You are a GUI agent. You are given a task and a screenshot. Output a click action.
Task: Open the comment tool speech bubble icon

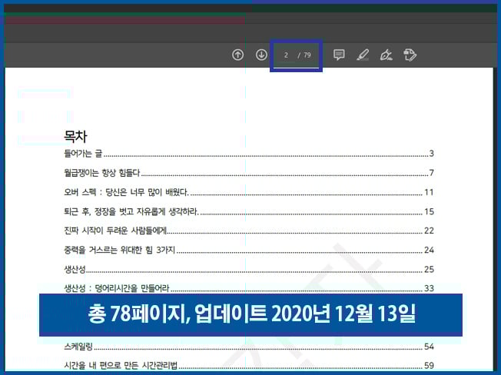click(x=339, y=55)
